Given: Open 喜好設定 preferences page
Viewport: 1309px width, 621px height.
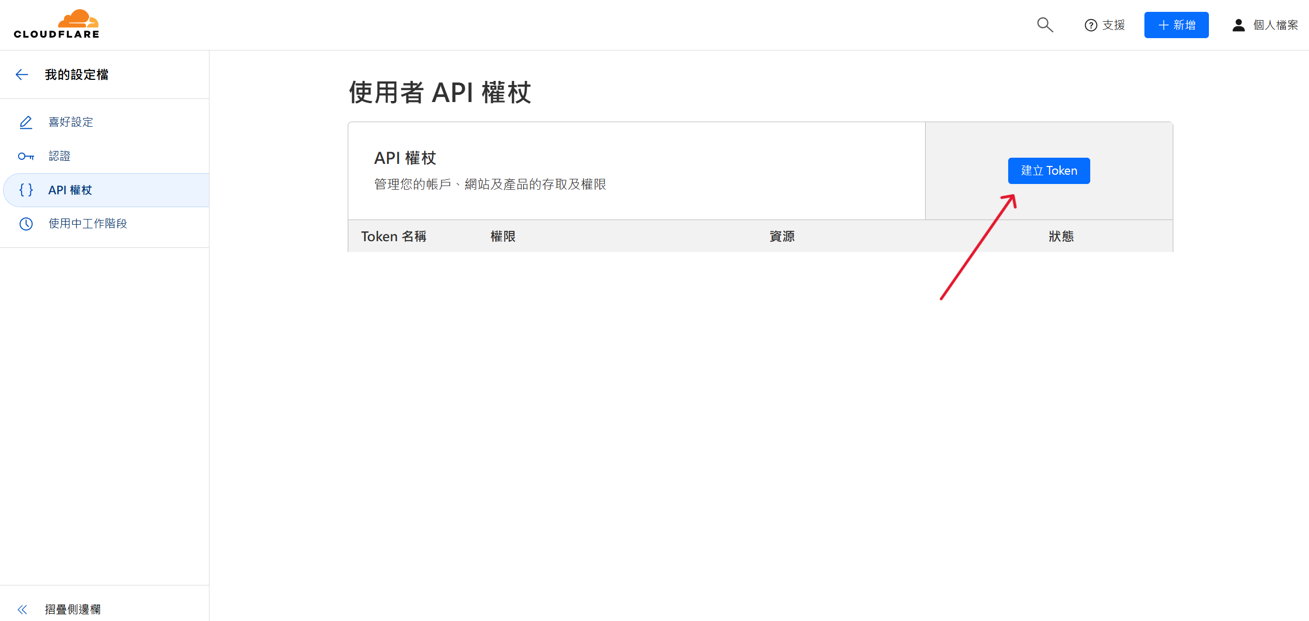Looking at the screenshot, I should 105,122.
